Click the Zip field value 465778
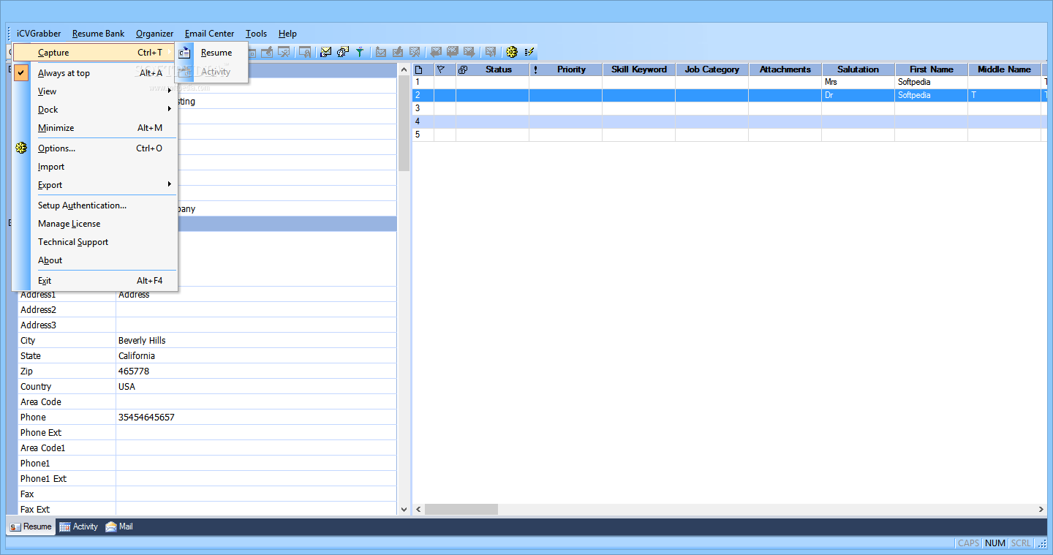The height and width of the screenshot is (555, 1053). pyautogui.click(x=134, y=371)
